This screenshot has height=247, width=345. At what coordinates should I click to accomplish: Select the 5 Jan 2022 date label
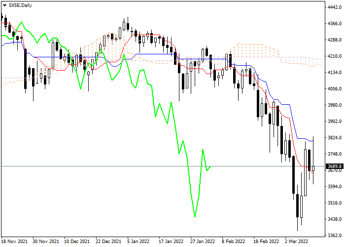point(138,242)
